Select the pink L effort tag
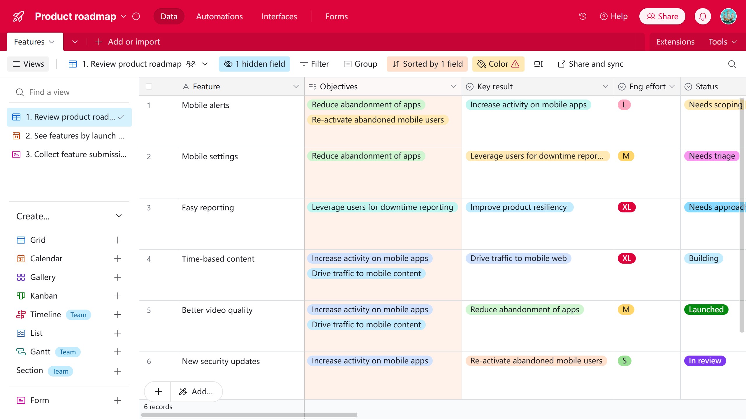Screen dimensions: 746x419 click(x=624, y=105)
